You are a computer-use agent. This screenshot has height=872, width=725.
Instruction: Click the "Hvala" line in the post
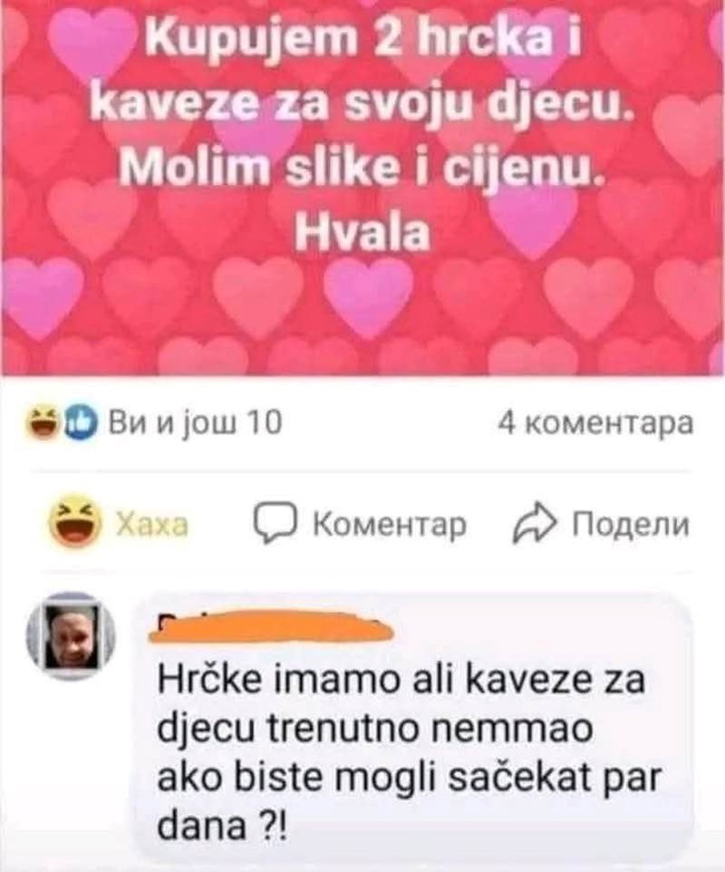[362, 232]
